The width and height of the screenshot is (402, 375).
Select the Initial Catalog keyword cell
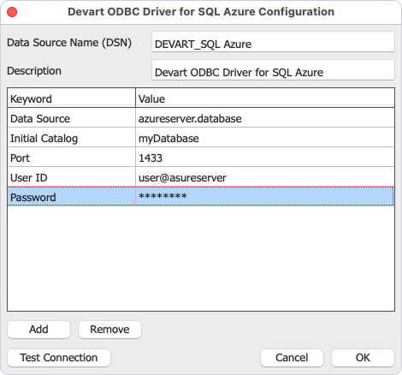71,138
